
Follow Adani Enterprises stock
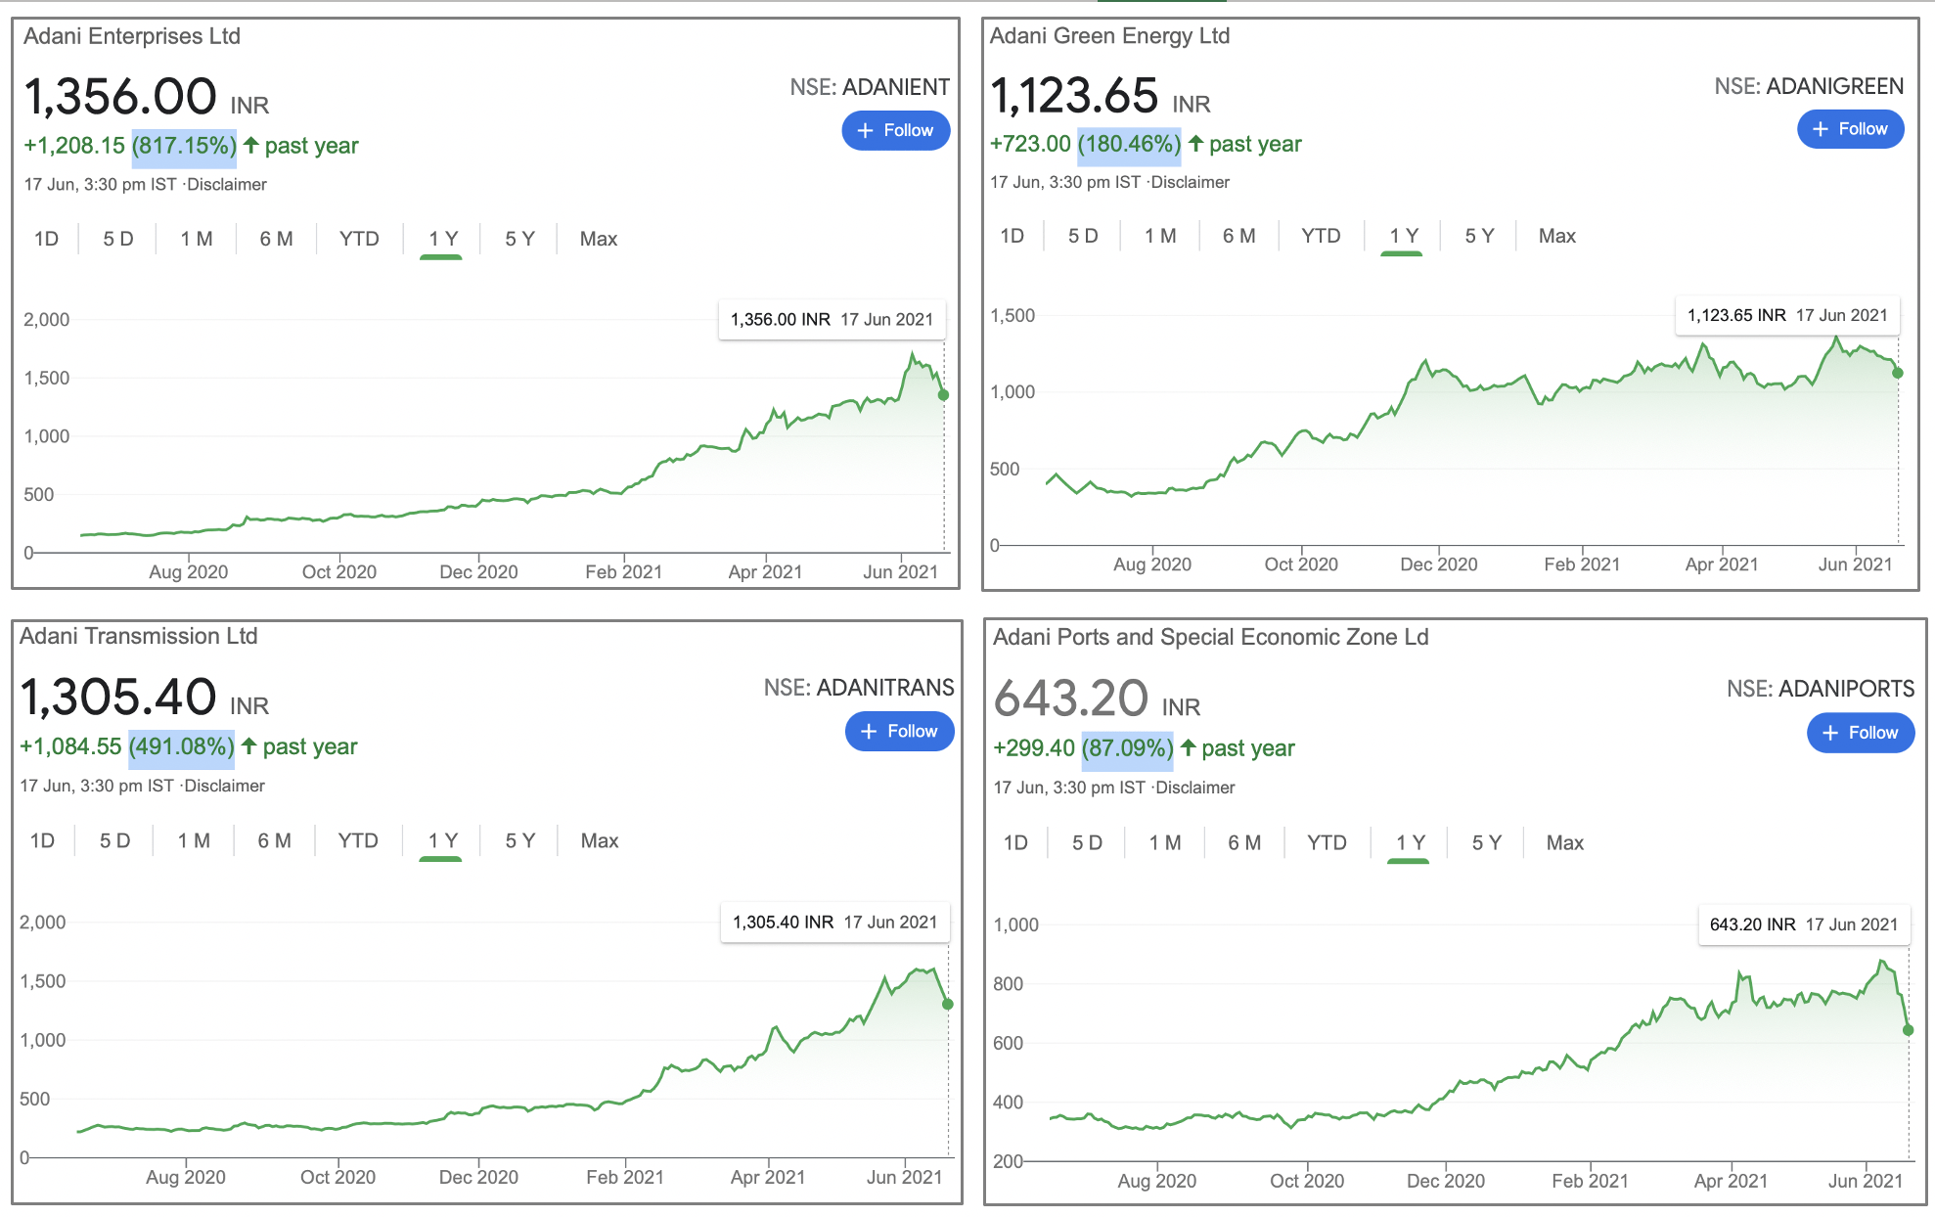pyautogui.click(x=895, y=130)
